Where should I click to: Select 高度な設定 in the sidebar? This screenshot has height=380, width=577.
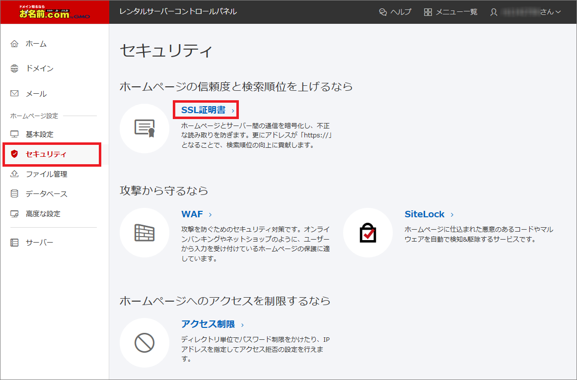43,214
